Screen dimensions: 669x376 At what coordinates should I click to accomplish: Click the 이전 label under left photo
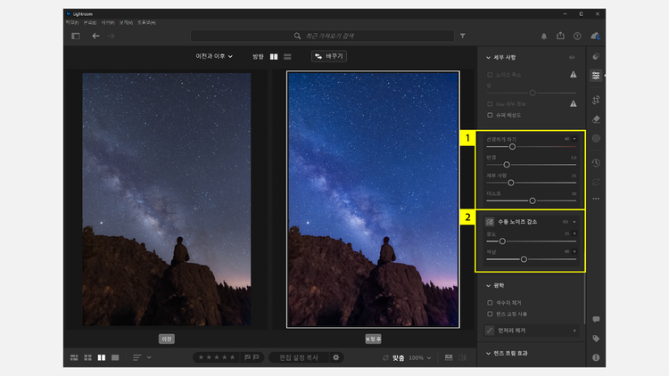point(167,339)
